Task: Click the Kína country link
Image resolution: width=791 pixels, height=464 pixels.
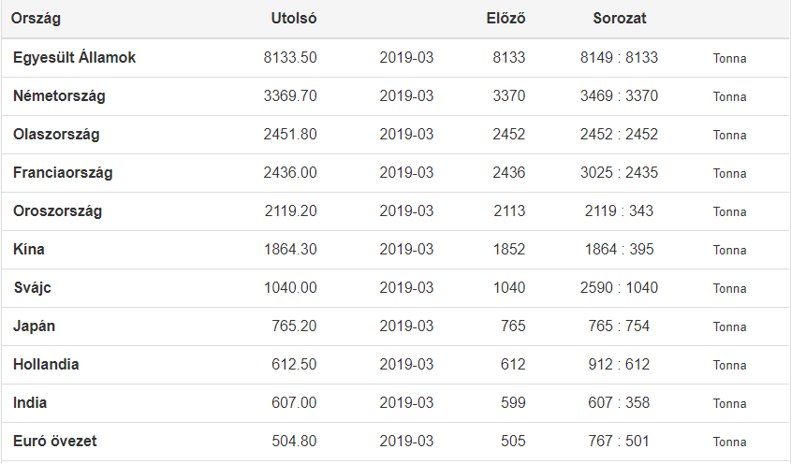Action: coord(29,250)
